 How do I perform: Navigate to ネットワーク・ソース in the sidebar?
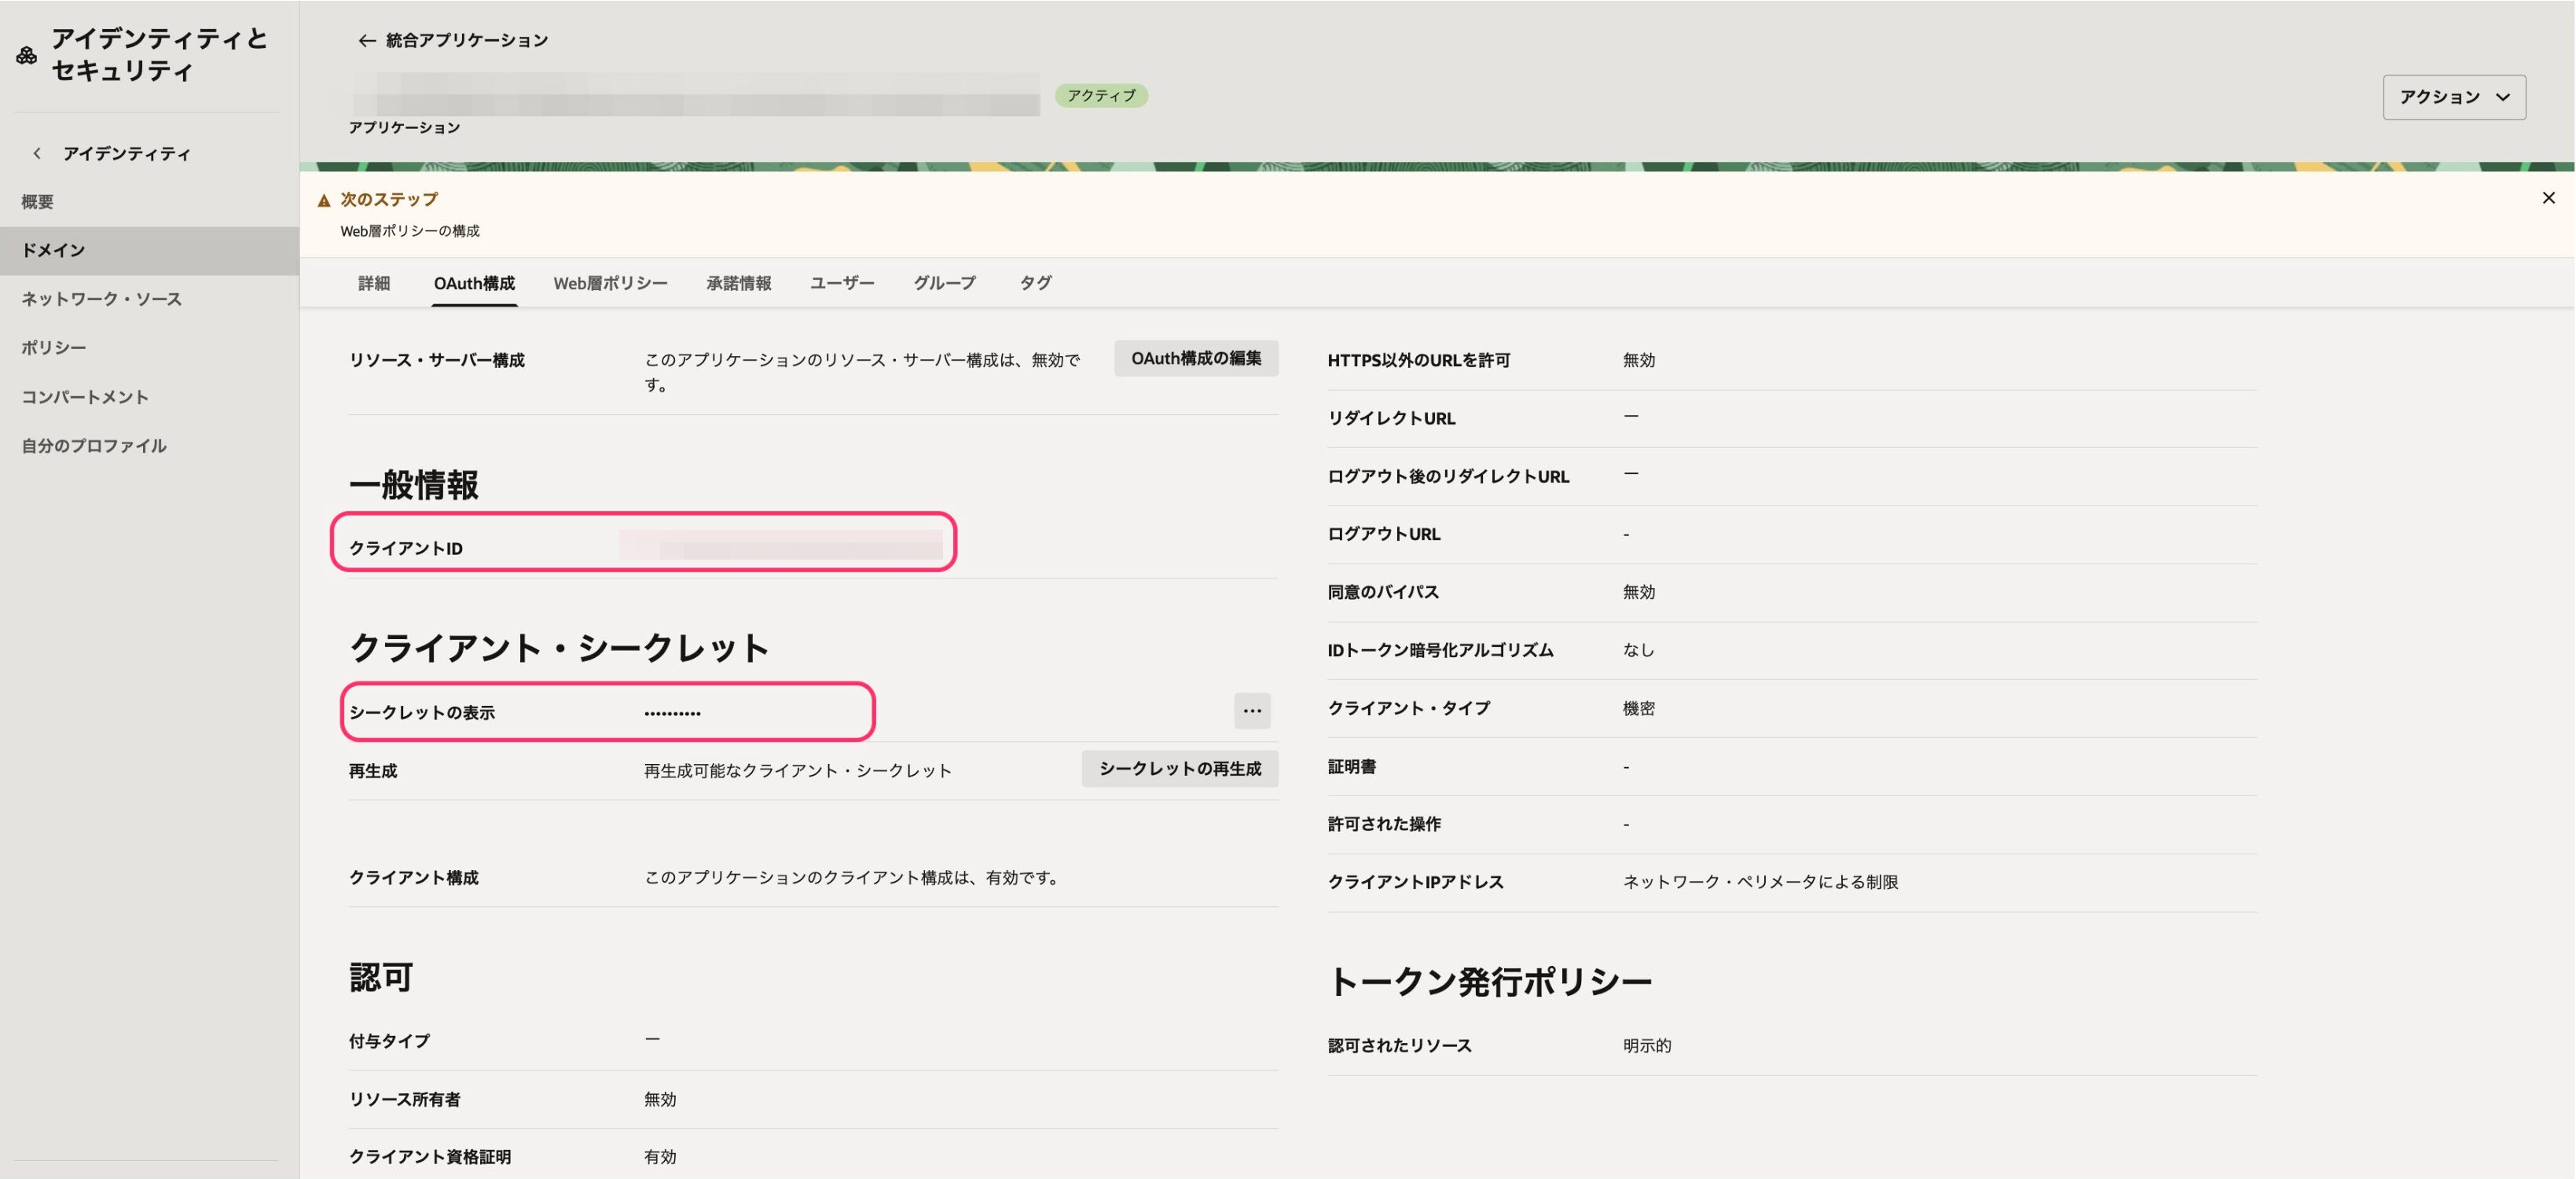point(101,298)
